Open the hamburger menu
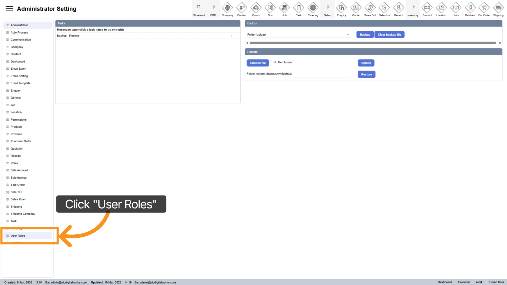507x285 pixels. (x=9, y=9)
